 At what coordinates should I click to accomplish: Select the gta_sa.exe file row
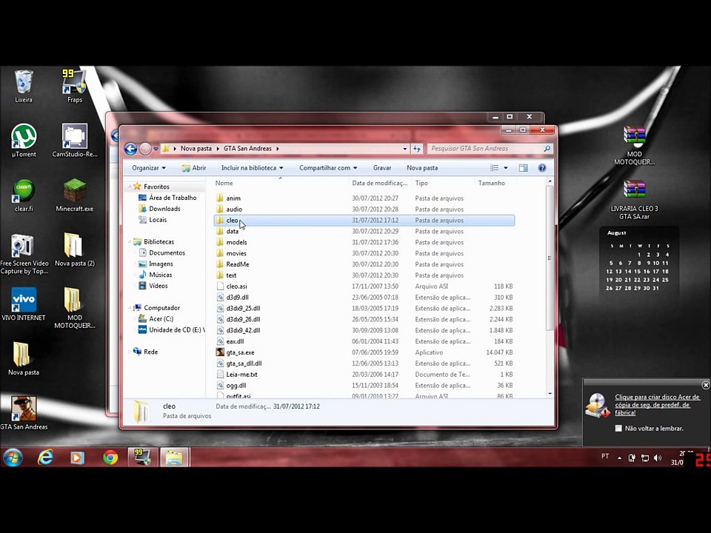[x=364, y=352]
